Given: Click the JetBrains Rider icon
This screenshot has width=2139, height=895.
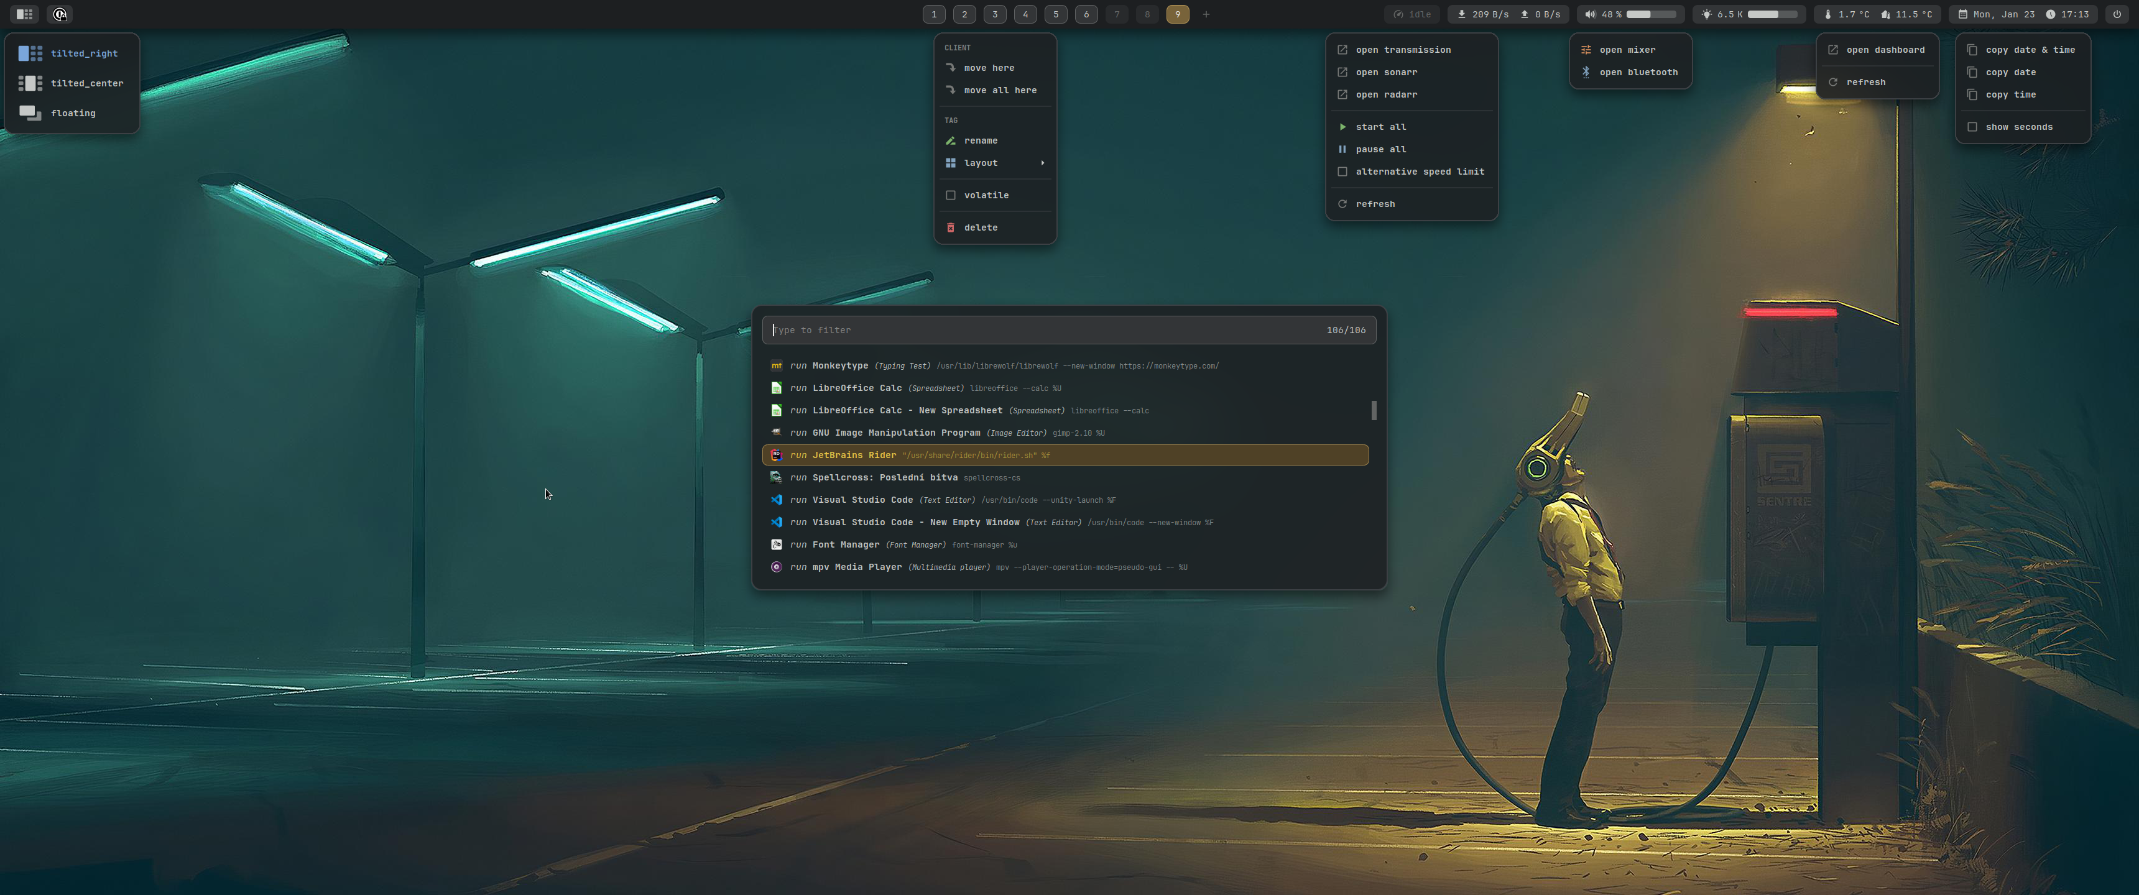Looking at the screenshot, I should 777,455.
